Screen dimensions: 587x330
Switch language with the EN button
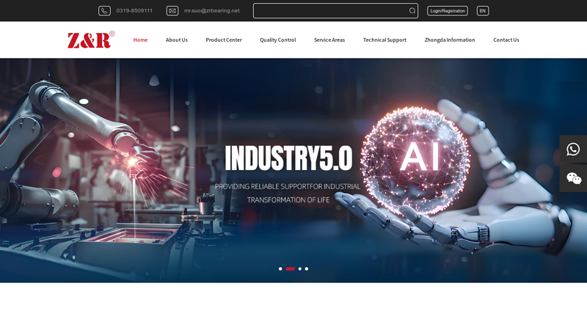[483, 11]
